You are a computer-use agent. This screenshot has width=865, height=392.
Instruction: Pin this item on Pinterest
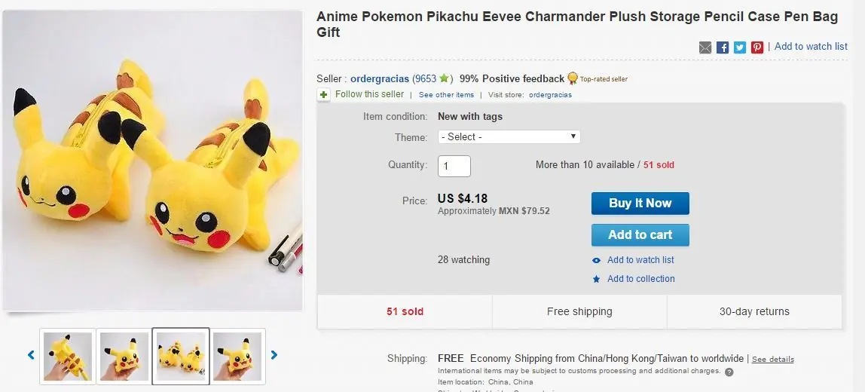pyautogui.click(x=757, y=47)
